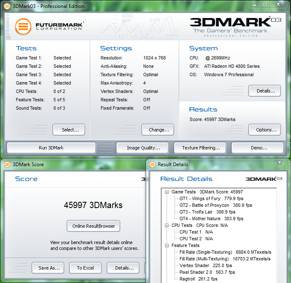
Task: Close the 3DMark03 main window
Action: [278, 5]
